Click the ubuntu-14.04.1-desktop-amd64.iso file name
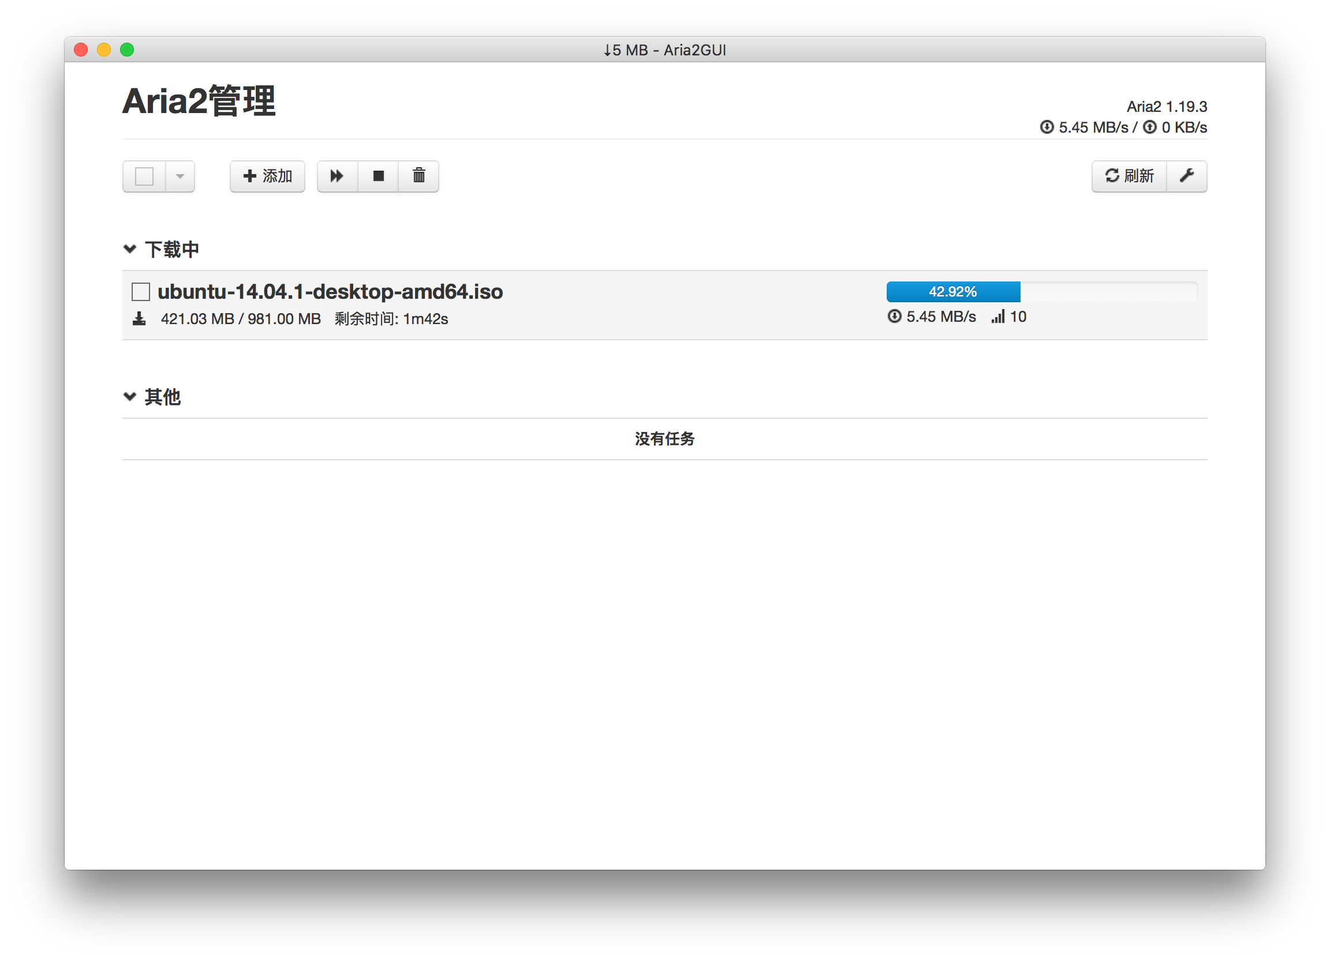This screenshot has width=1330, height=962. point(330,292)
